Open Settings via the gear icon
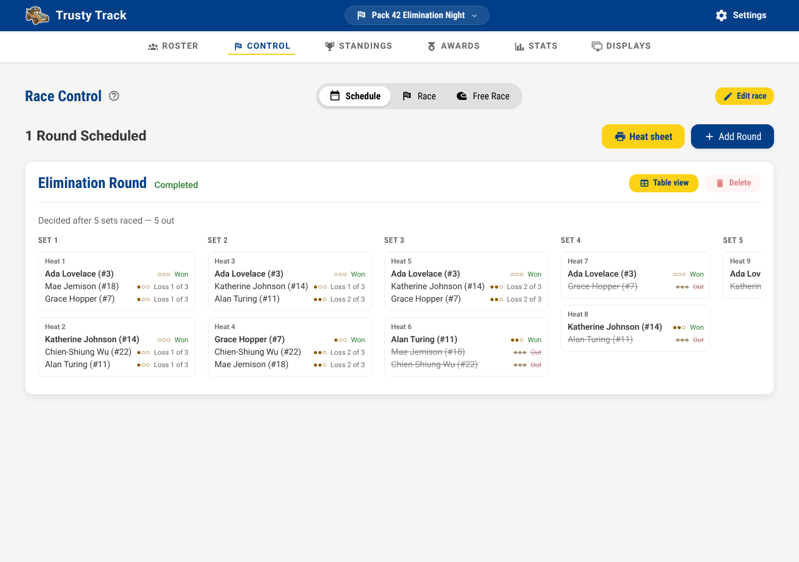The width and height of the screenshot is (799, 562). [722, 16]
